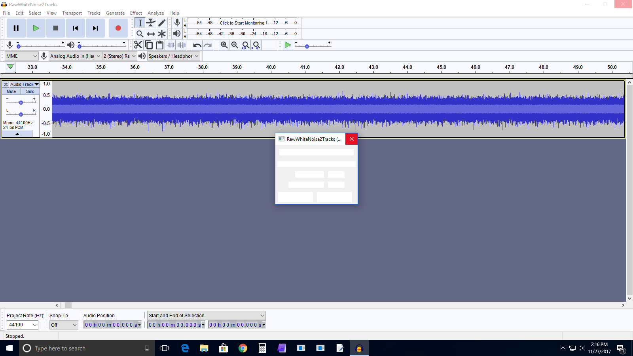This screenshot has height=356, width=633.
Task: Click the Undo arrow icon
Action: [x=197, y=45]
